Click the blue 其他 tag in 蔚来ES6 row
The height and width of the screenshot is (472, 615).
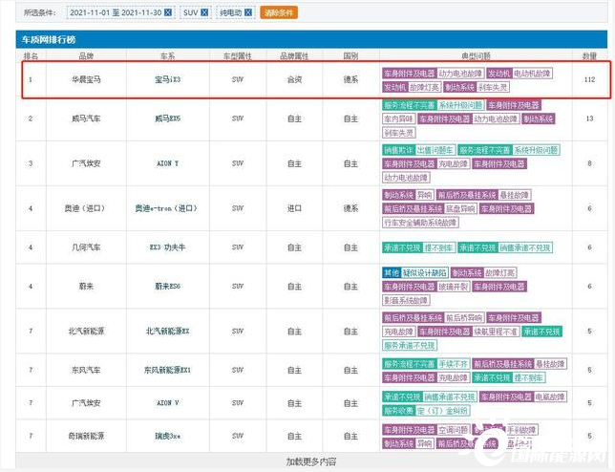pyautogui.click(x=392, y=272)
